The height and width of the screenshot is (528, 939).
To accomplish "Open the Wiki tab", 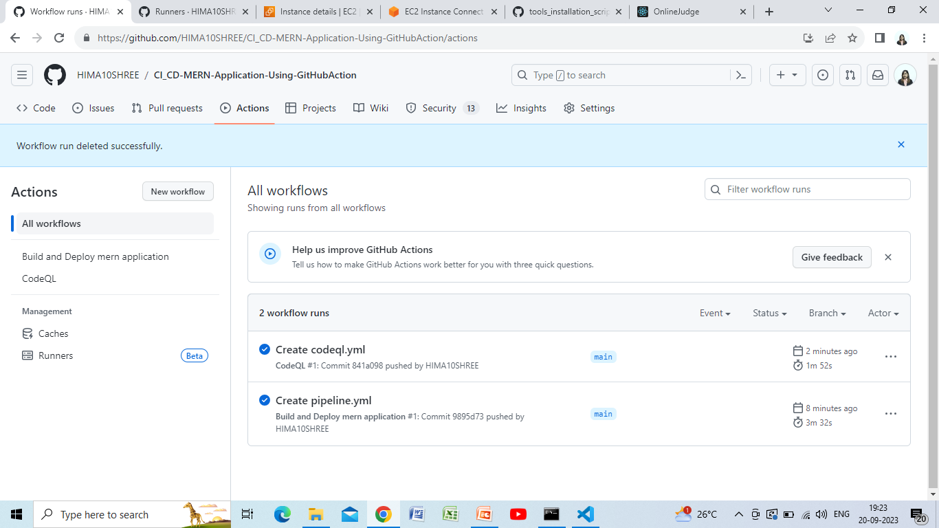I will click(371, 108).
